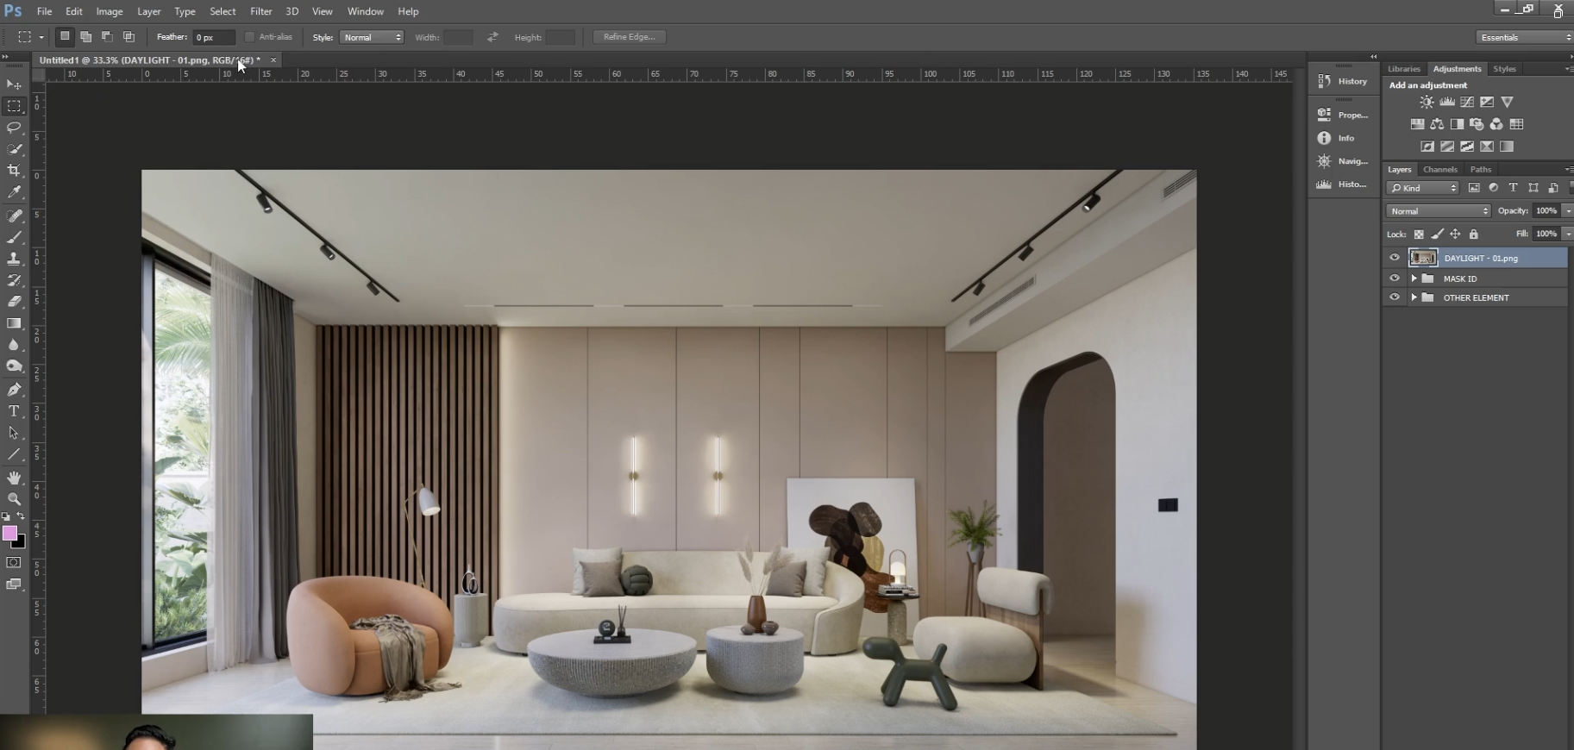Image resolution: width=1574 pixels, height=750 pixels.
Task: Open the Fill slider dropdown arrow
Action: (1568, 234)
